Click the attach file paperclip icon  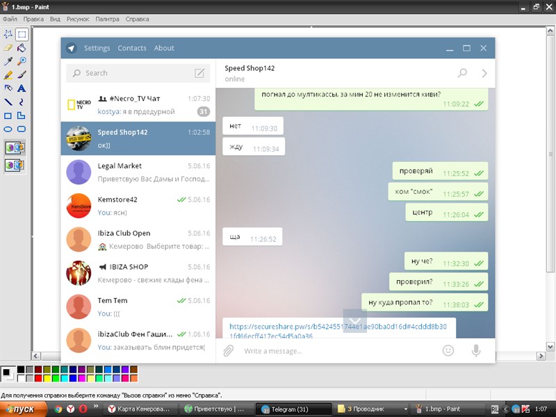pyautogui.click(x=229, y=351)
